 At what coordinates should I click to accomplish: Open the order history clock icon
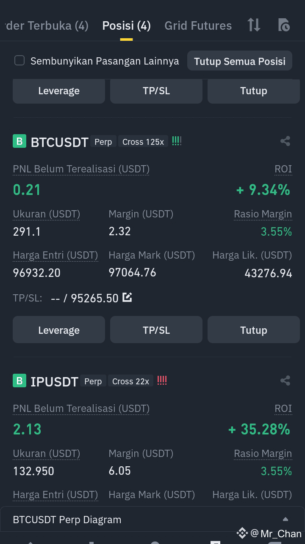(284, 25)
